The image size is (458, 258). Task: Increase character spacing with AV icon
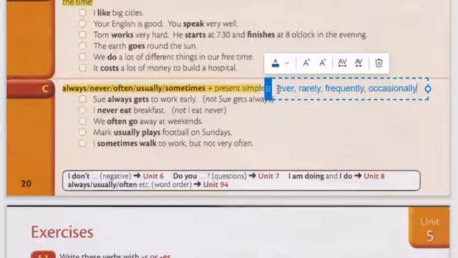point(342,63)
